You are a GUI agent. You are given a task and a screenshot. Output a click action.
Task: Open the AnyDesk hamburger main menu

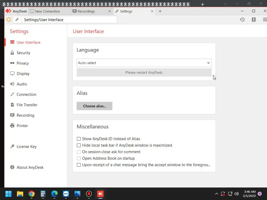coord(265,20)
